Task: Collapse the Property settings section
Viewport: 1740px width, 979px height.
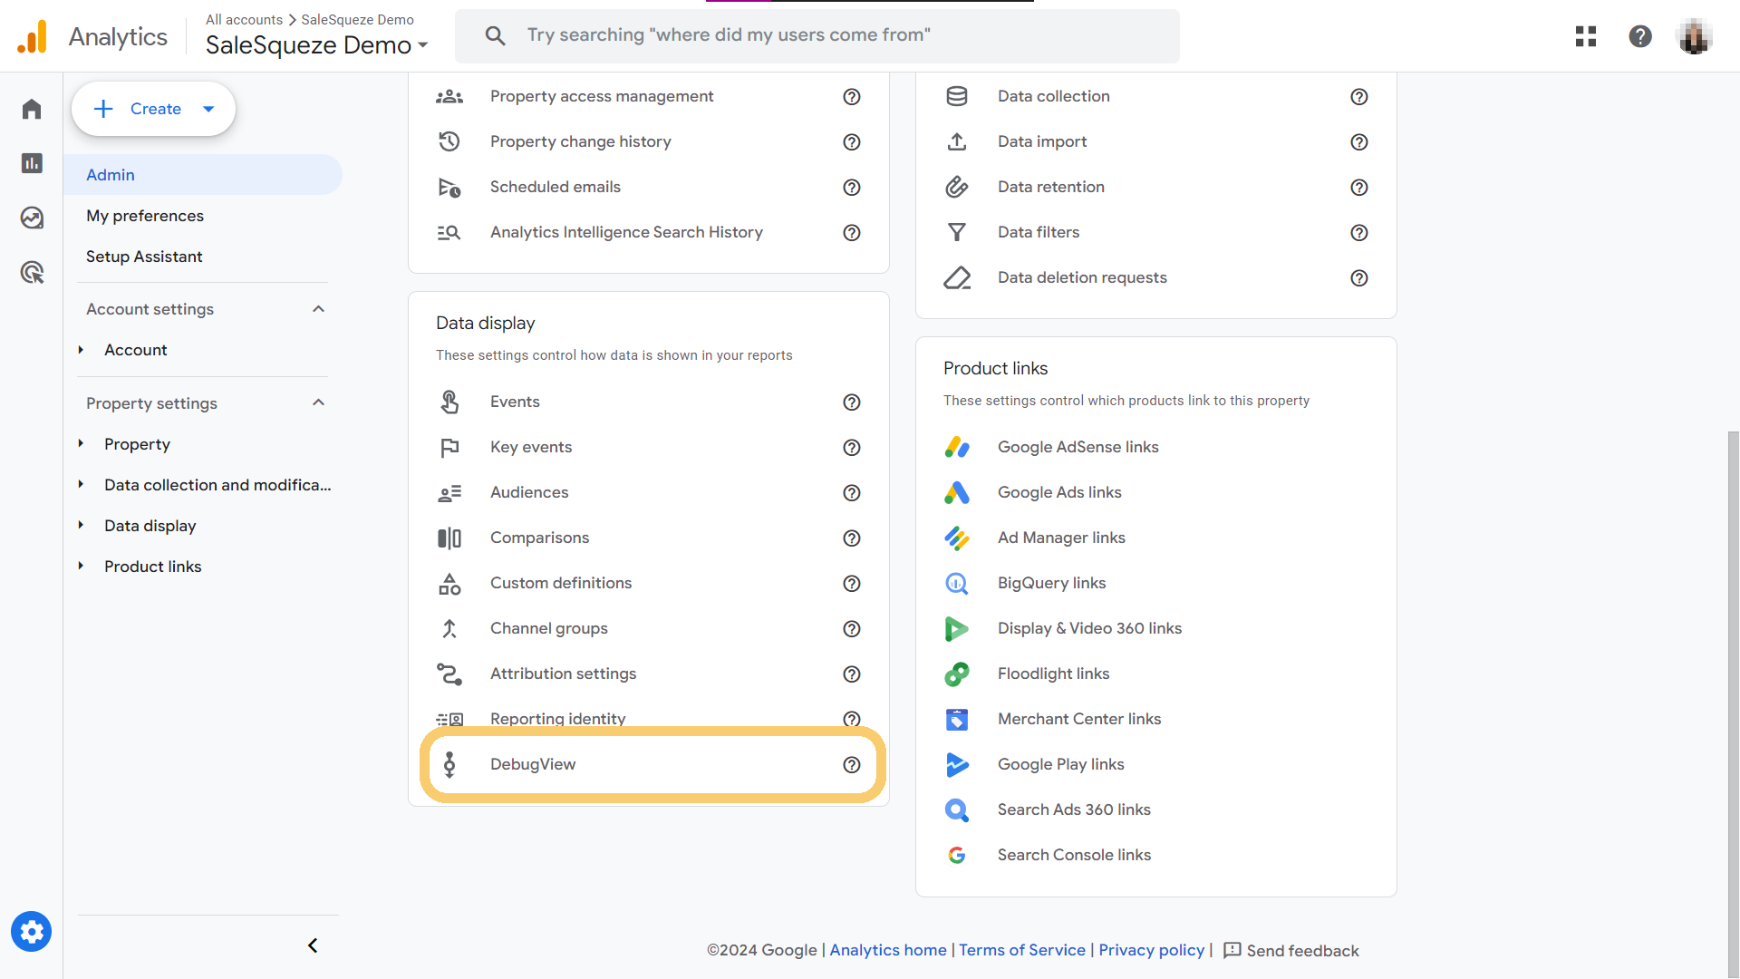Action: click(318, 402)
